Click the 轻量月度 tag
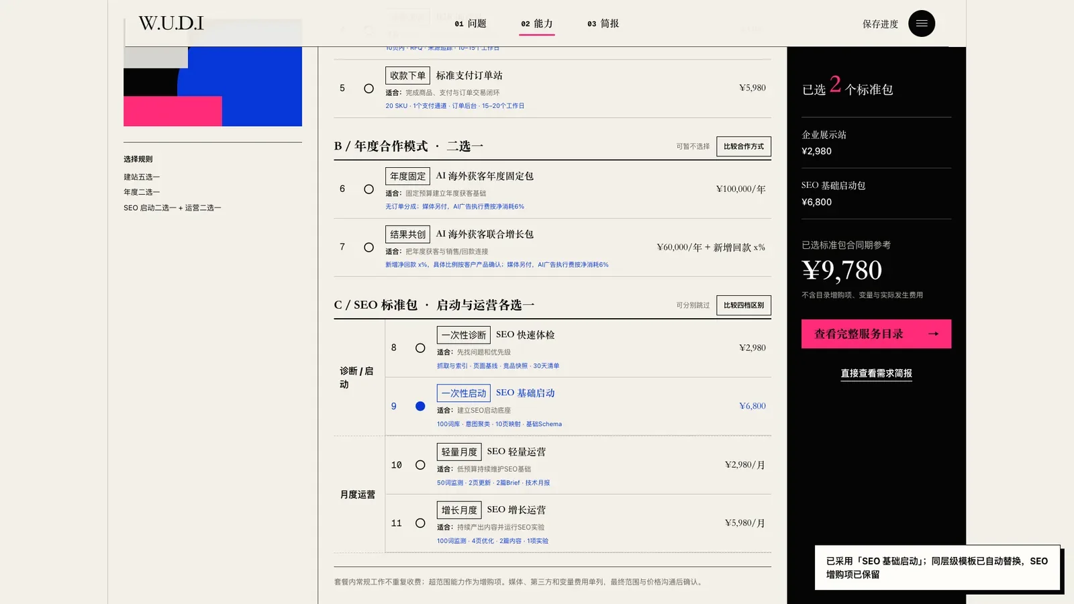 click(x=459, y=452)
